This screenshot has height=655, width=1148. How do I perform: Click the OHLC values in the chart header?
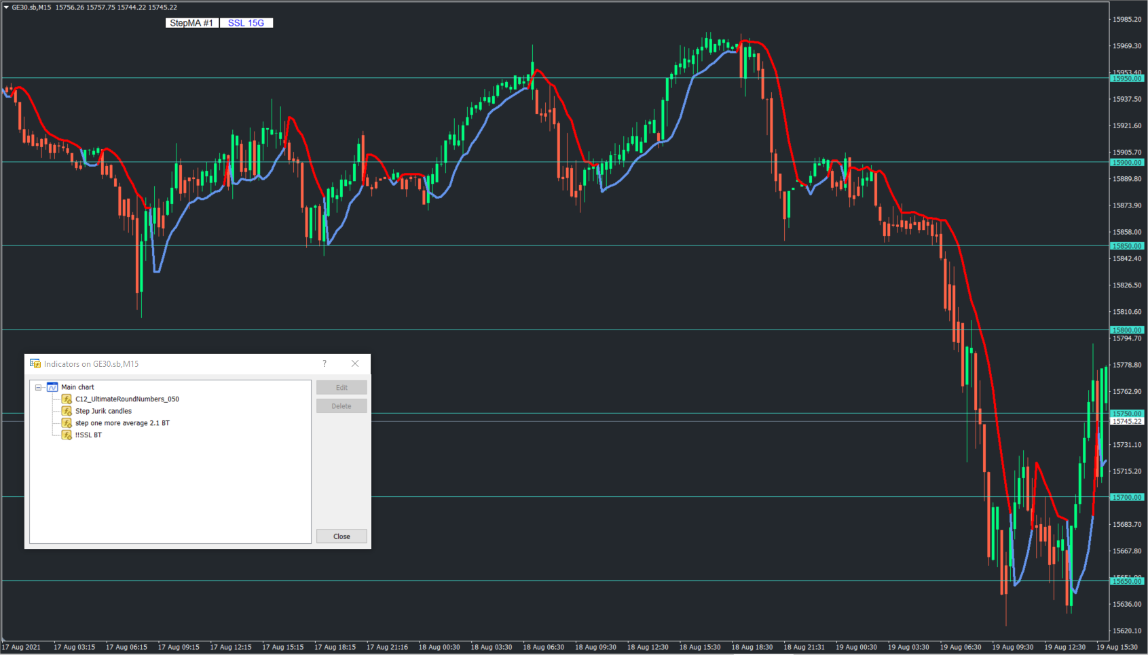[116, 7]
